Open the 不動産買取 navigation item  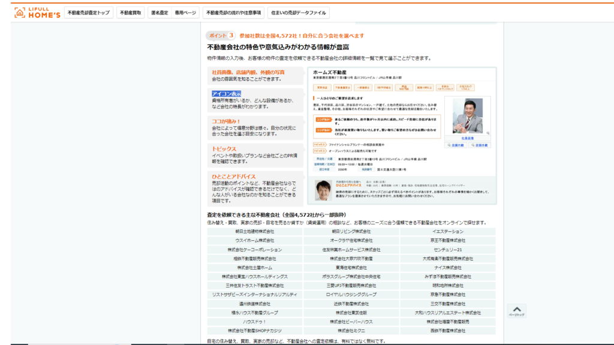click(130, 13)
